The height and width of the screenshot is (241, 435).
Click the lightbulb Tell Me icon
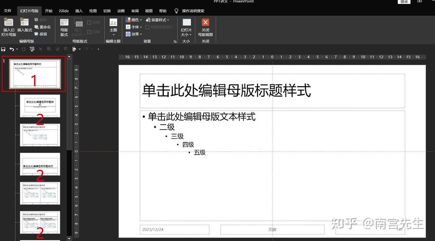[176, 11]
